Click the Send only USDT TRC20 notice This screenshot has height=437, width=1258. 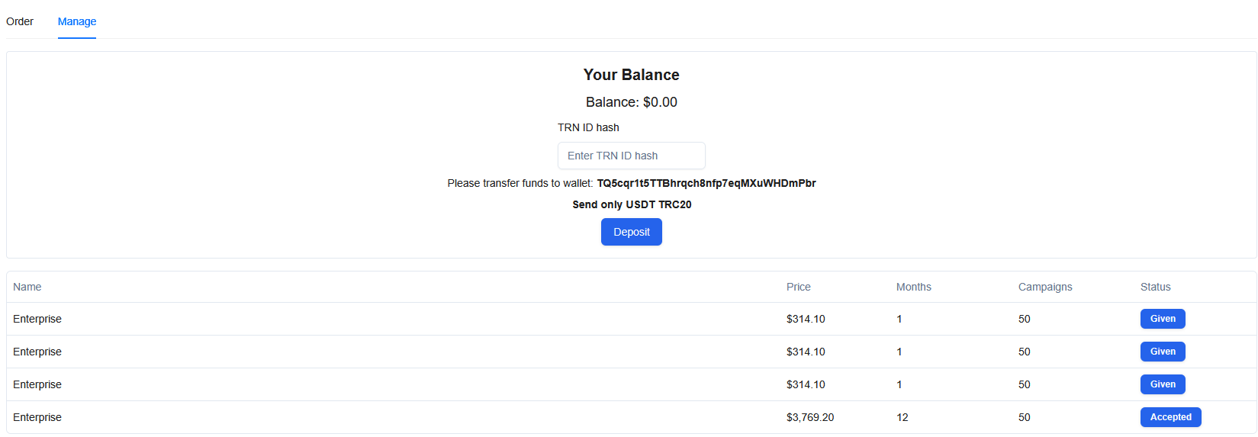[632, 204]
